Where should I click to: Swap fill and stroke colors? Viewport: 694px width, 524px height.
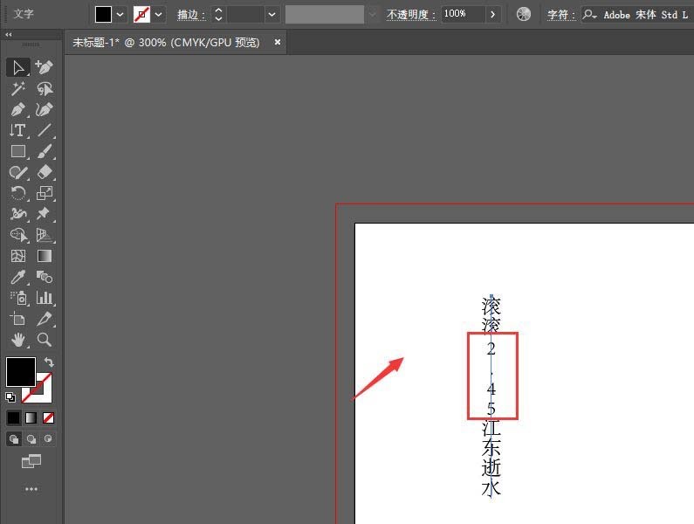tap(50, 362)
